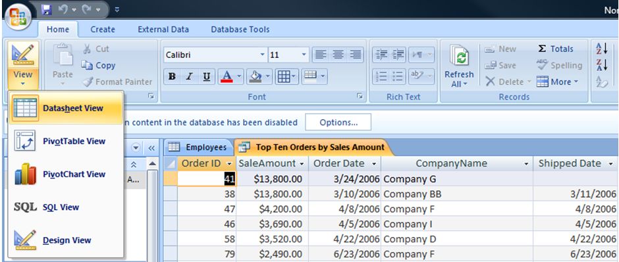619x262 pixels.
Task: Click the numbered list icon
Action: [381, 76]
